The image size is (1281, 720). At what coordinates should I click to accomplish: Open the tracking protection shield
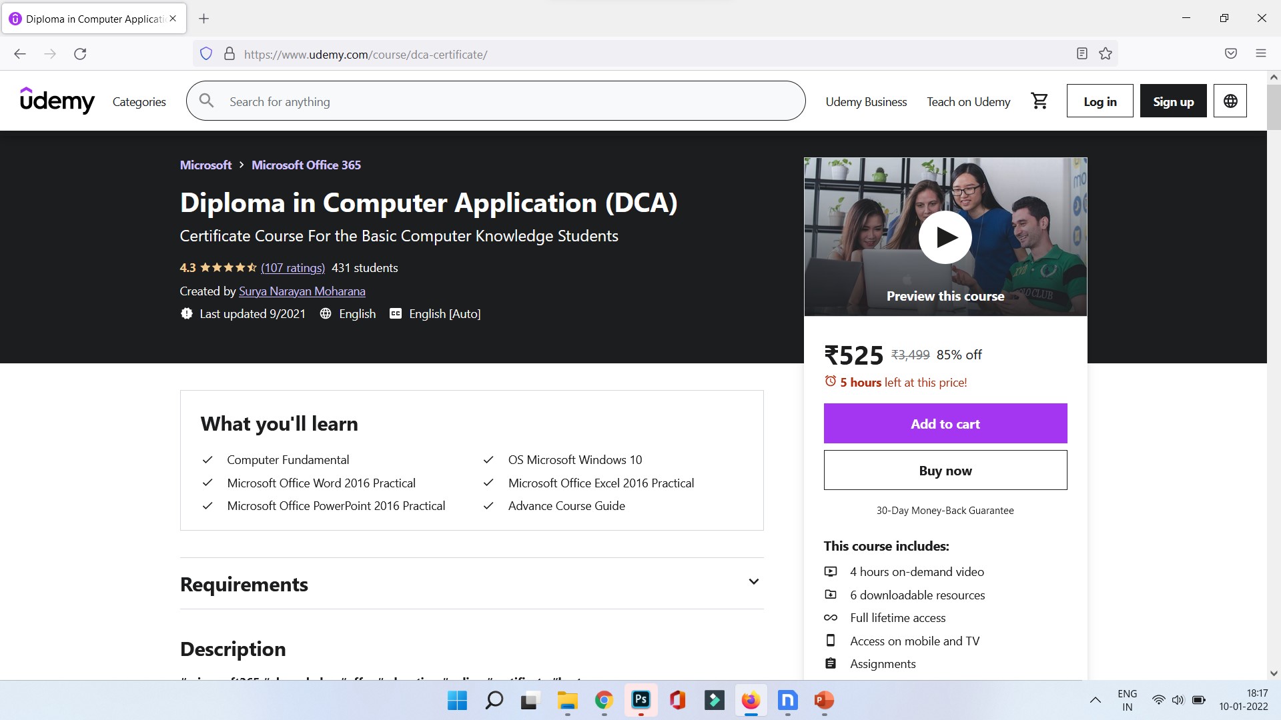point(206,54)
